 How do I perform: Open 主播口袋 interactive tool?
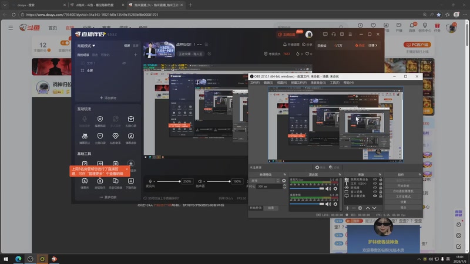point(100,138)
